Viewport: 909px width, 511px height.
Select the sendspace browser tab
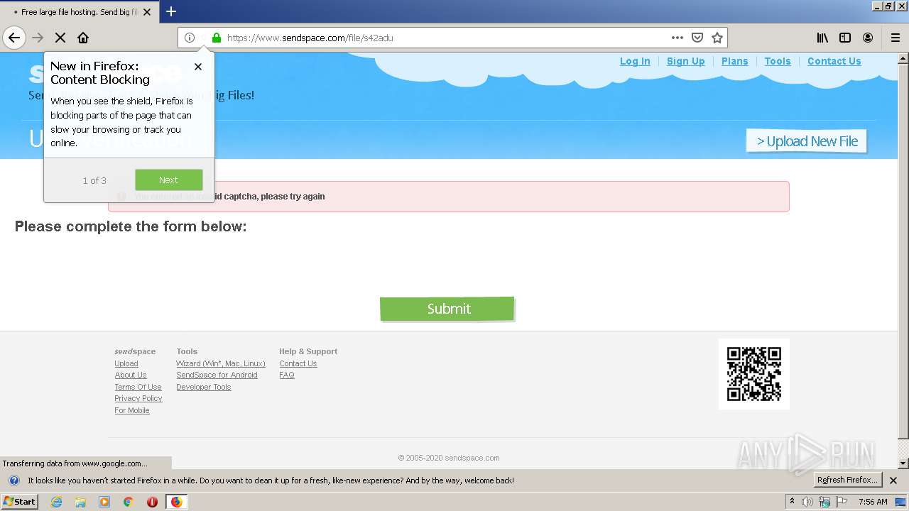tap(79, 12)
